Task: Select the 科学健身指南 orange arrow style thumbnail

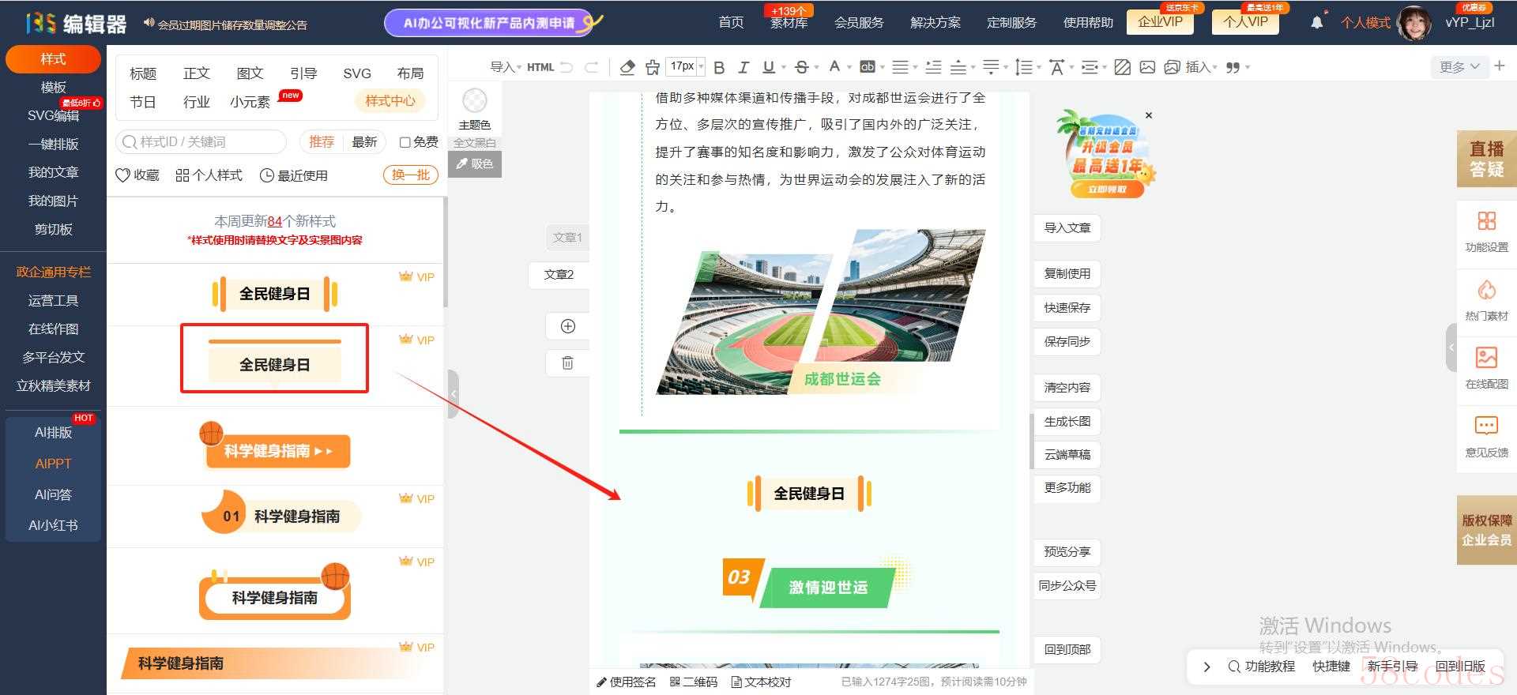Action: [274, 446]
